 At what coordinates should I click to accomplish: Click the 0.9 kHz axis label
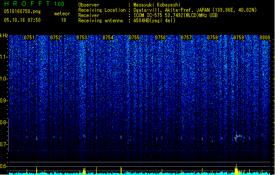(4, 101)
